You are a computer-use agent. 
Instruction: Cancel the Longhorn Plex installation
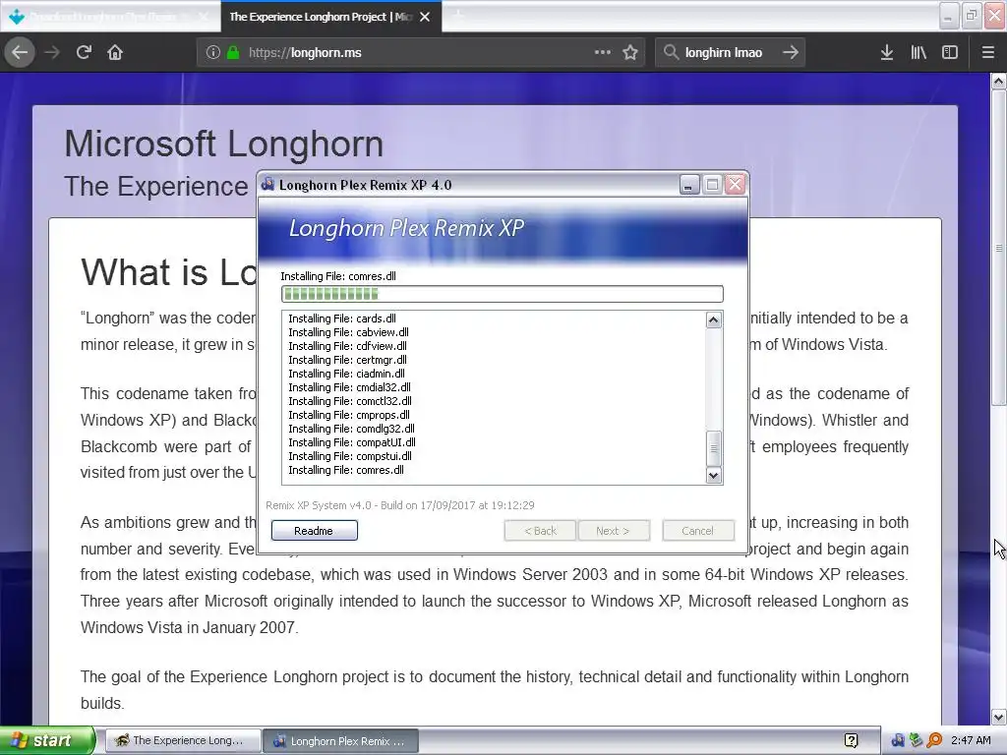coord(698,531)
